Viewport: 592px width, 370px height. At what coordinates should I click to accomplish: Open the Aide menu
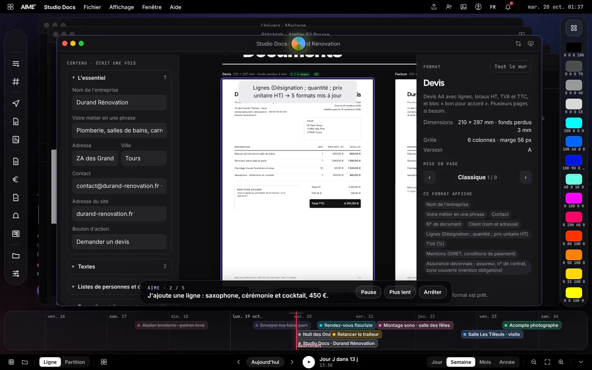176,7
